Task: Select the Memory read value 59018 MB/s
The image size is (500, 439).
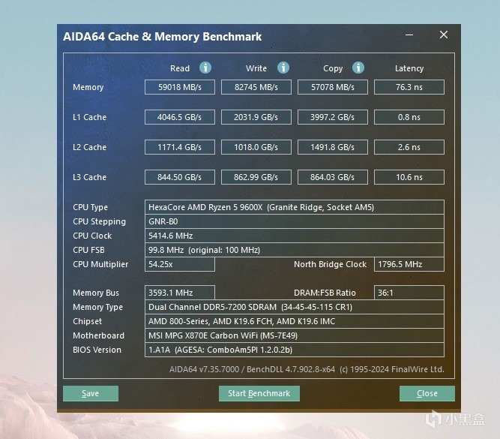Action: click(180, 87)
